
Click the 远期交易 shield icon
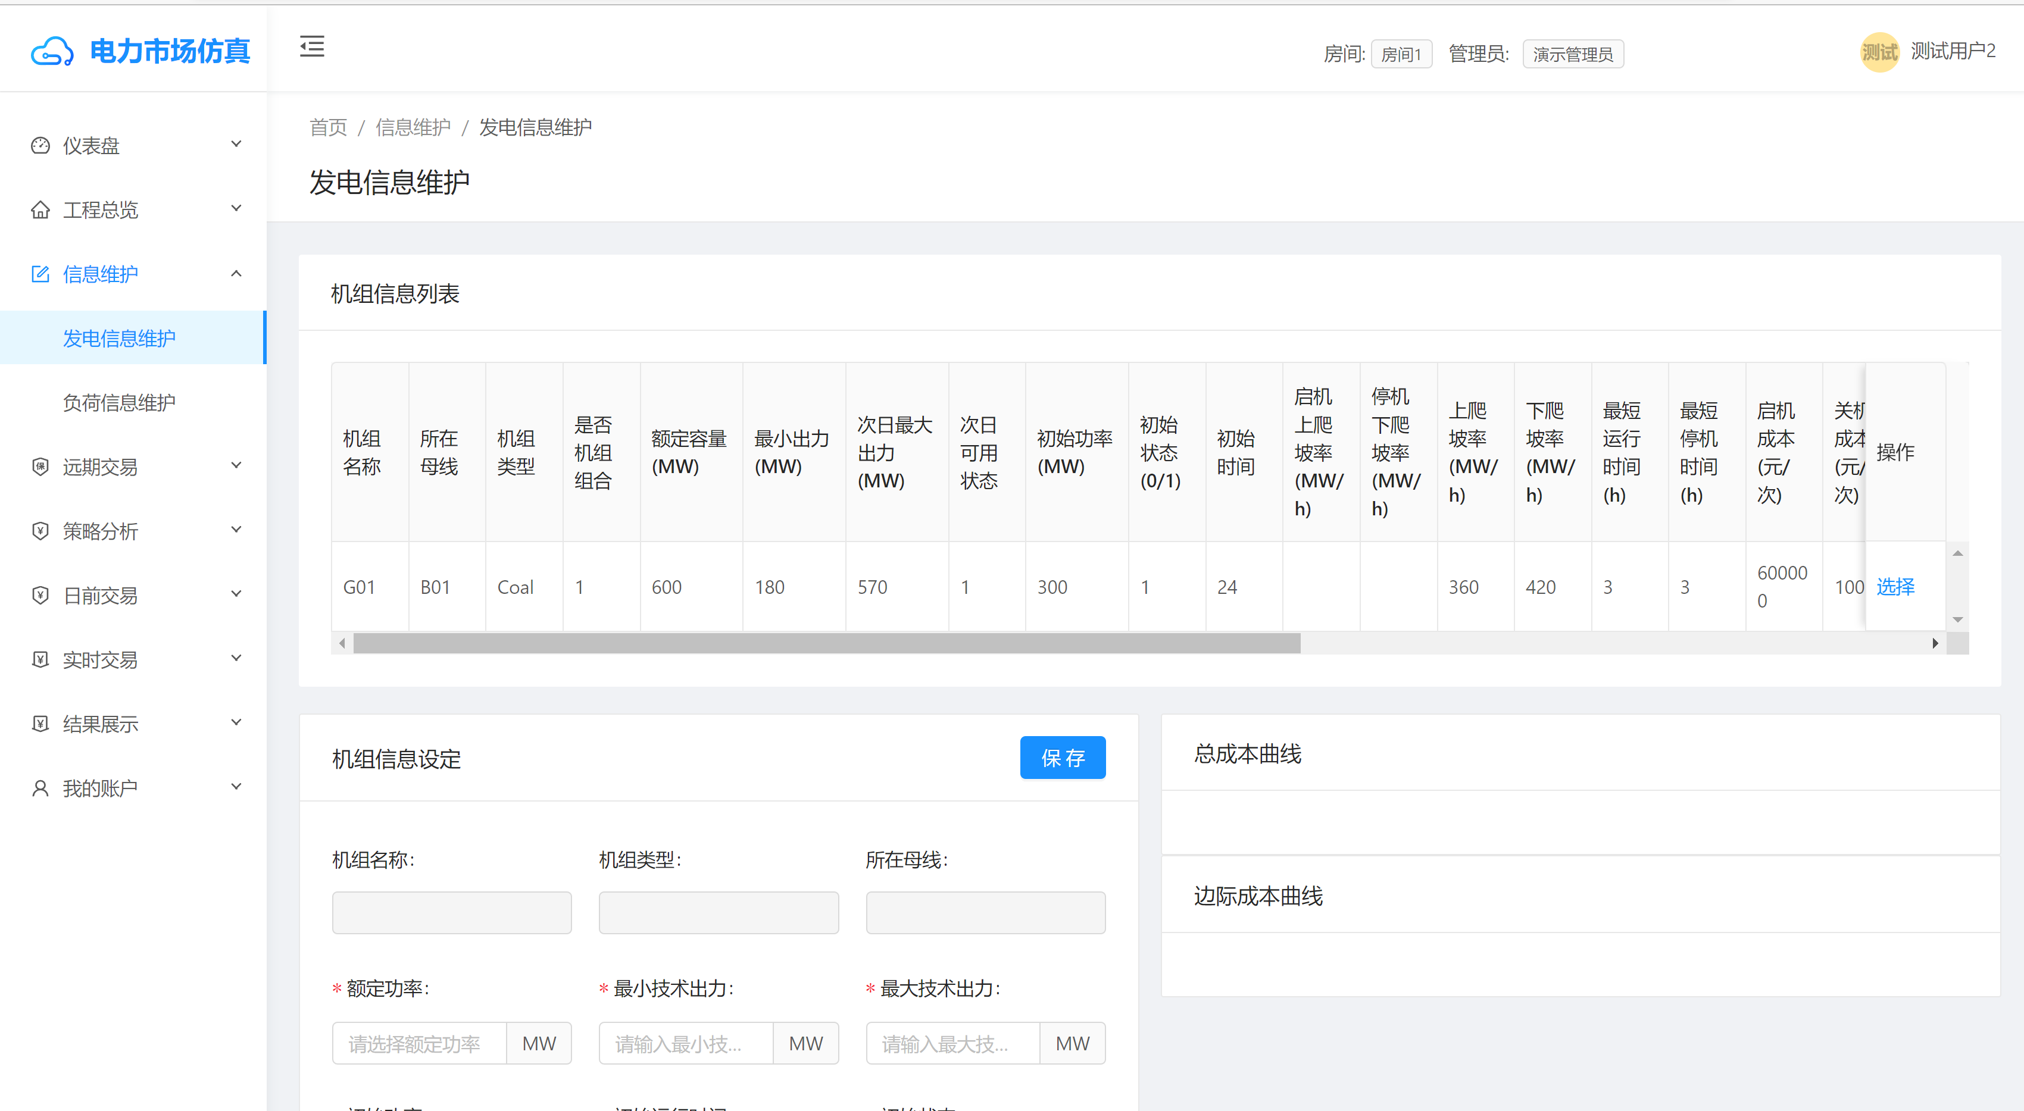pos(40,467)
